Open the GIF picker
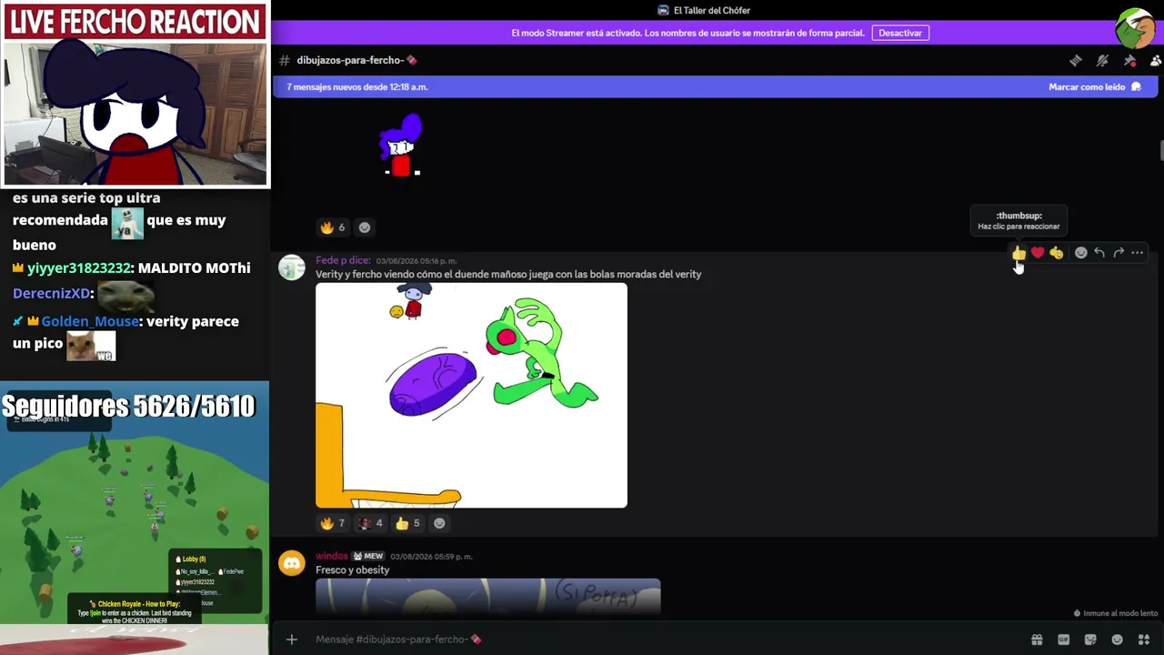Screen dimensions: 1164x655 (x=1063, y=640)
